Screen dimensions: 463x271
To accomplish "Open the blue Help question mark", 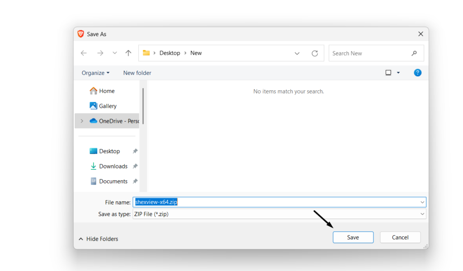I will click(x=417, y=73).
